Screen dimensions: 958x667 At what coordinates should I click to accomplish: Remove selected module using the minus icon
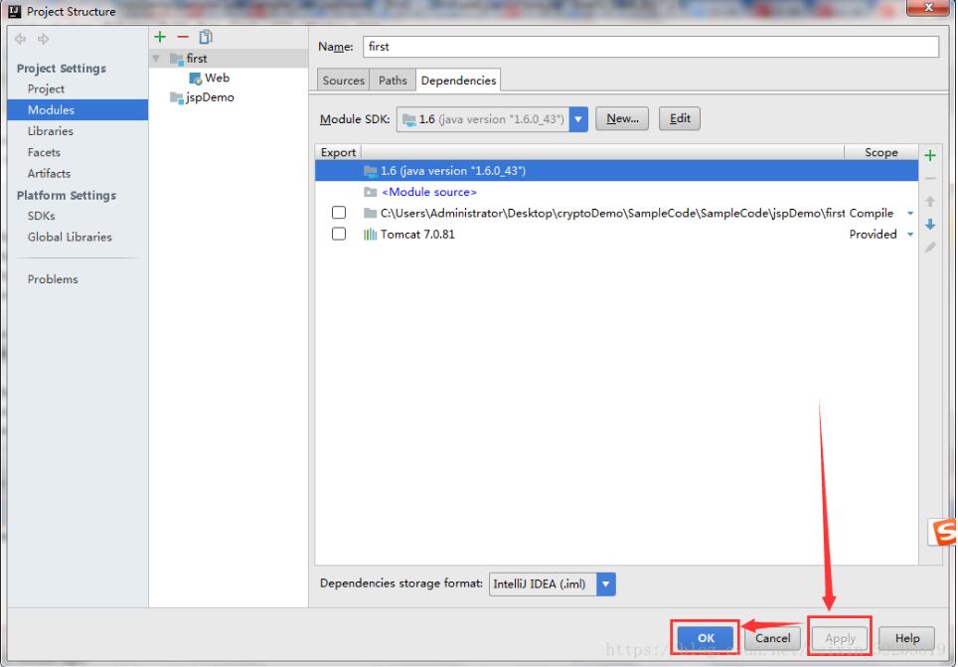click(x=181, y=37)
